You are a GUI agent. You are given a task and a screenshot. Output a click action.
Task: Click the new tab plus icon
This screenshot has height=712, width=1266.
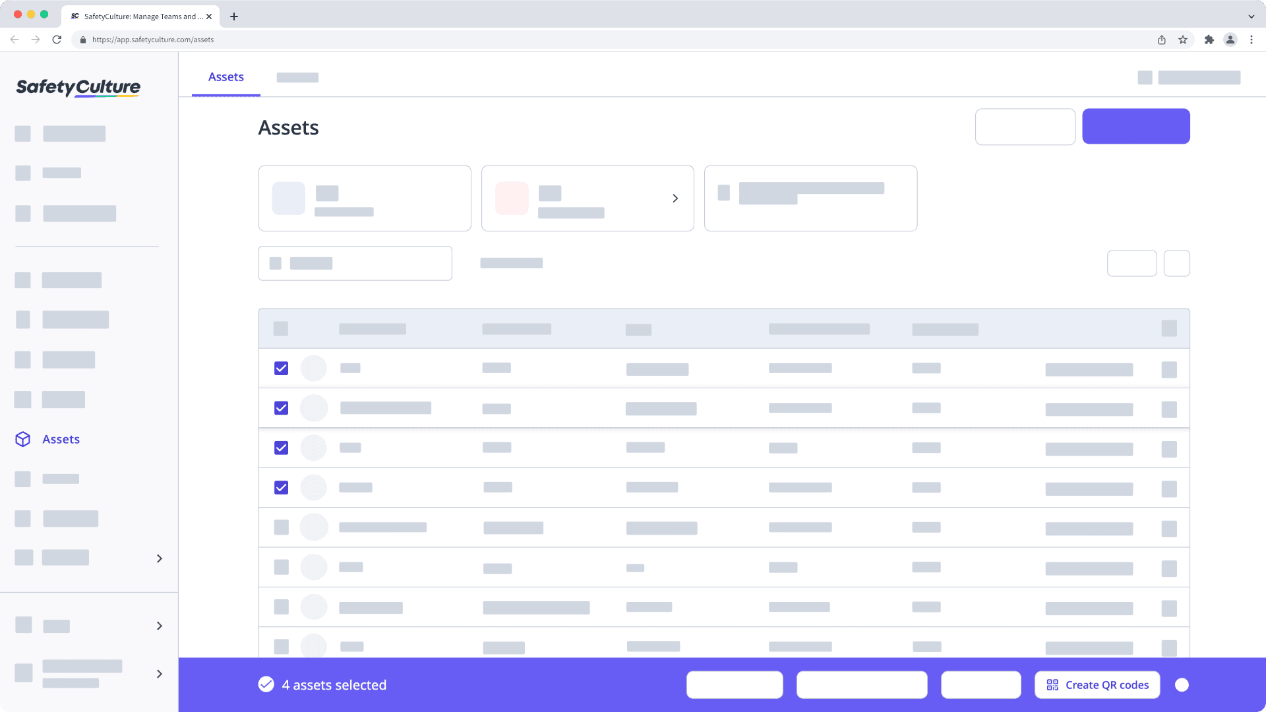point(234,16)
